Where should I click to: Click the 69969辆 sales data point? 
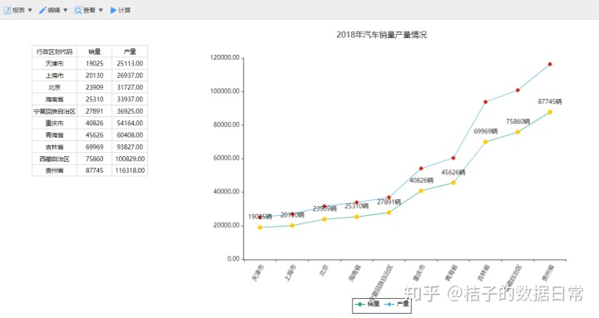pos(486,142)
